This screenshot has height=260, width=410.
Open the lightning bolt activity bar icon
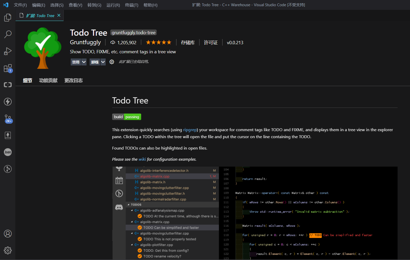click(x=8, y=102)
